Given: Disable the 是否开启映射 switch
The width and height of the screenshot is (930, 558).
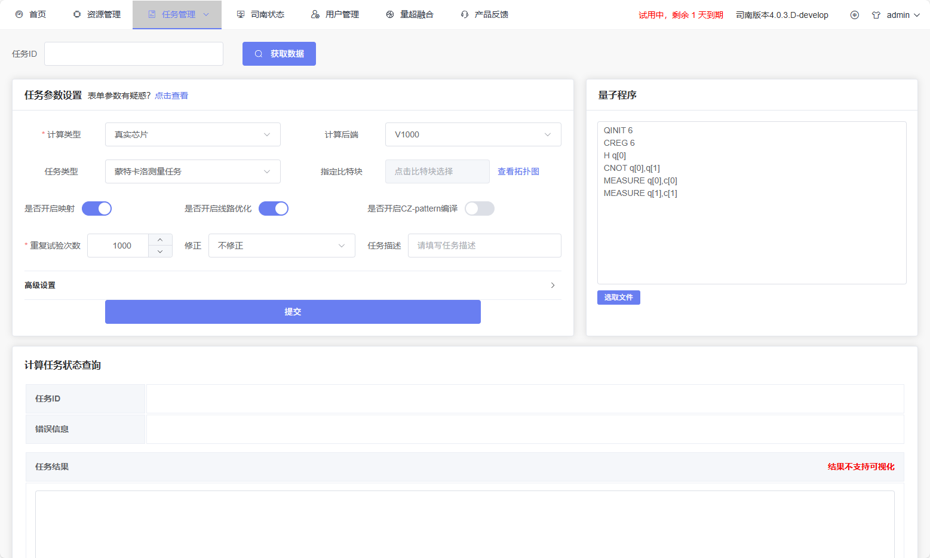Looking at the screenshot, I should [x=97, y=209].
